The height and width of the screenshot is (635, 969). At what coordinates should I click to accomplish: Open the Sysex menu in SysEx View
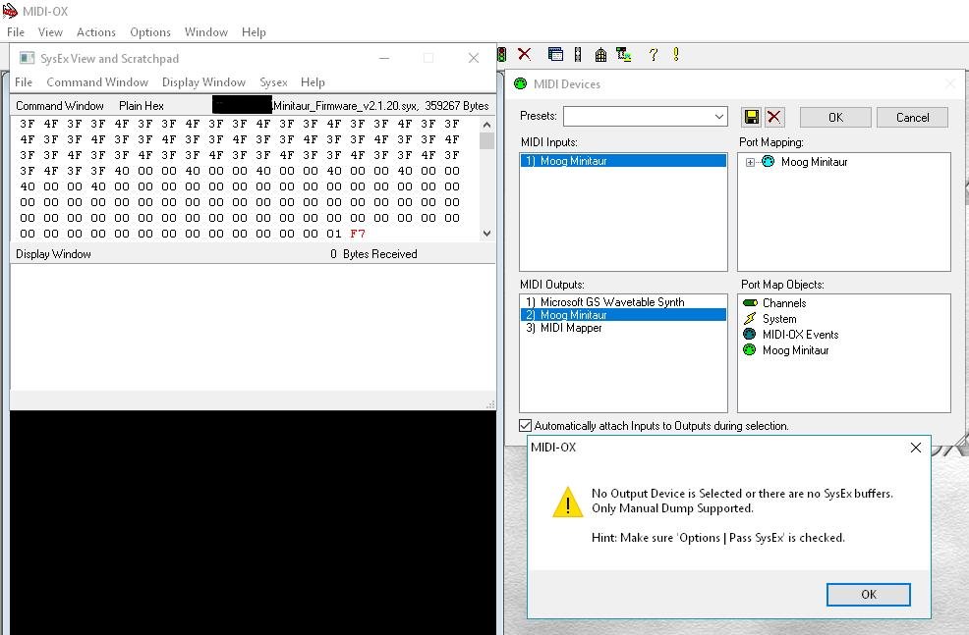[x=273, y=82]
